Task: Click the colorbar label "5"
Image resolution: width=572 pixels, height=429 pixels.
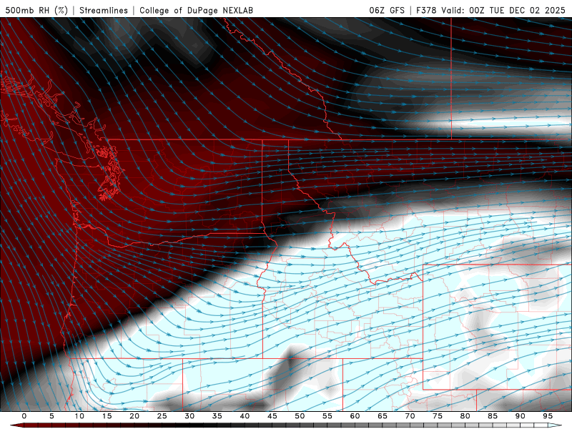Action: click(51, 416)
